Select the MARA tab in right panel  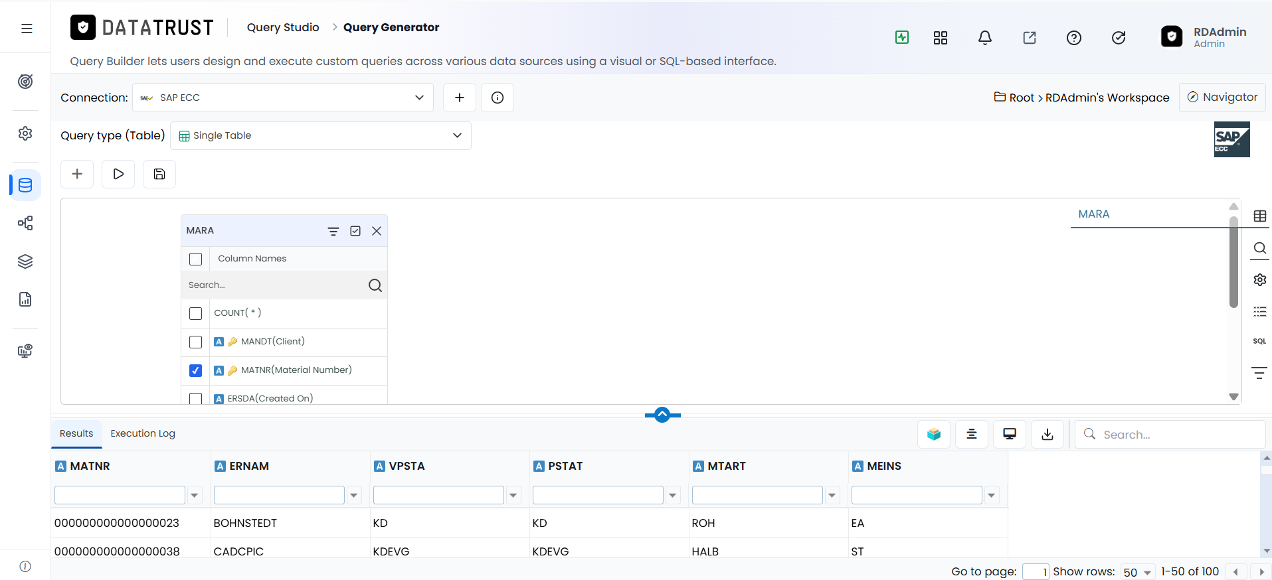[x=1094, y=214]
